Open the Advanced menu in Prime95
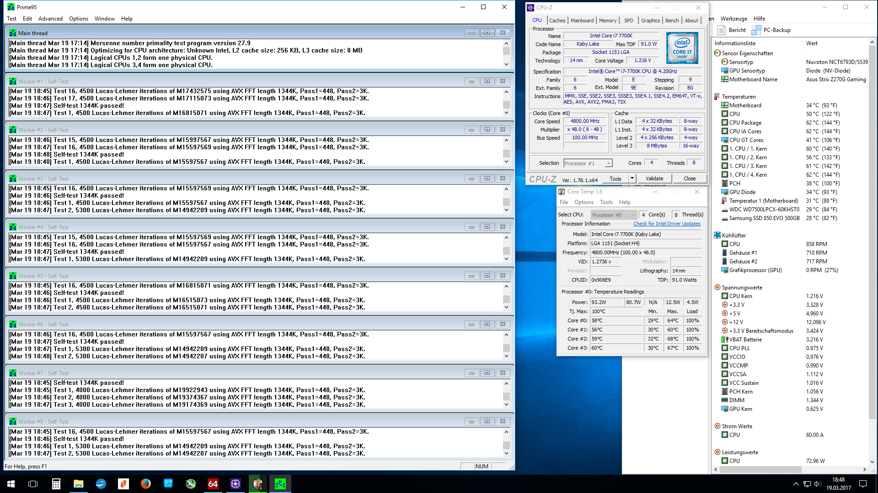878x493 pixels. point(50,19)
